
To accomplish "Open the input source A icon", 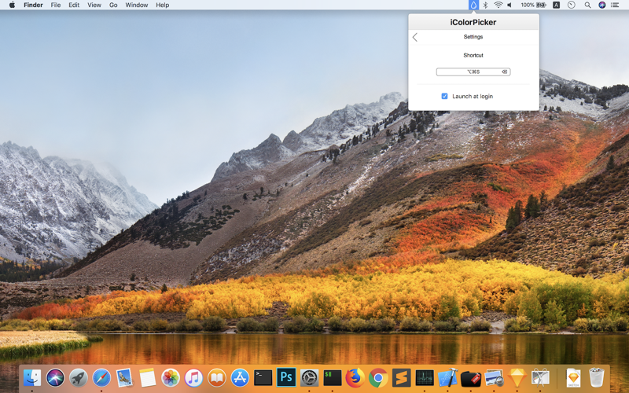I will pyautogui.click(x=557, y=5).
